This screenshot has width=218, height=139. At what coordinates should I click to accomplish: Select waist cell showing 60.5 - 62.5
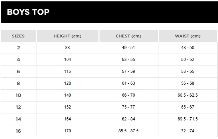(x=188, y=95)
